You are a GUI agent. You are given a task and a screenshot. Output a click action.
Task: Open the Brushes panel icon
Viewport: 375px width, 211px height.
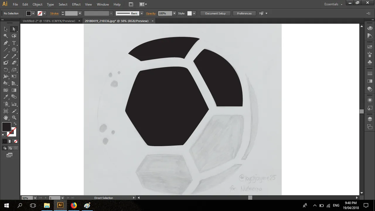click(x=370, y=55)
